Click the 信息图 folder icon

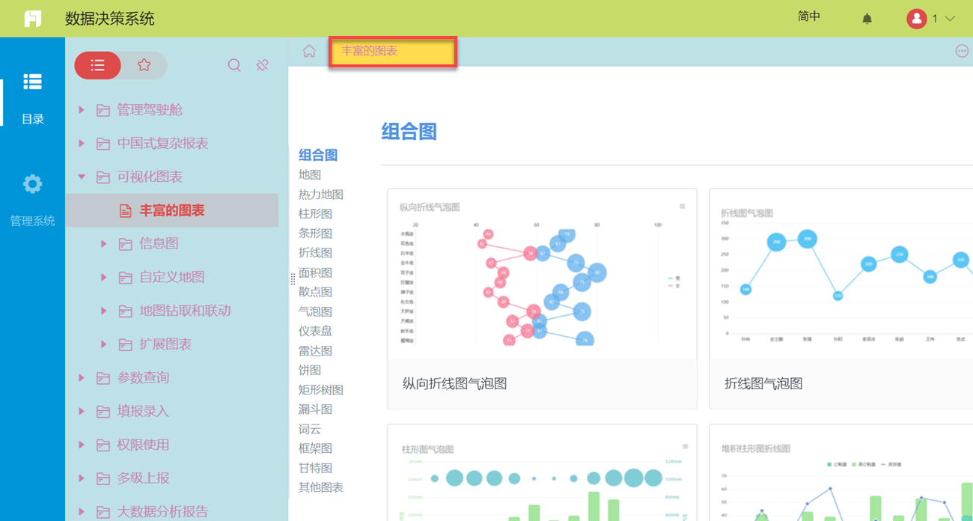pos(126,244)
